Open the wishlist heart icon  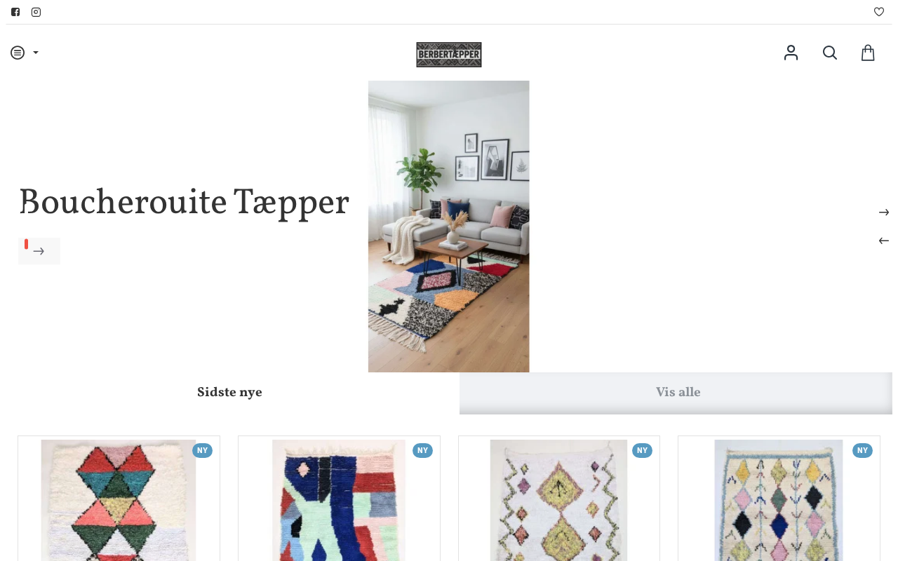tap(879, 12)
